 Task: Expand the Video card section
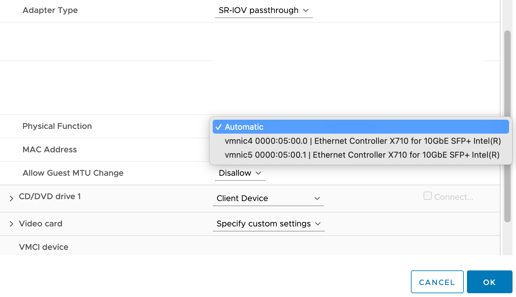[11, 224]
